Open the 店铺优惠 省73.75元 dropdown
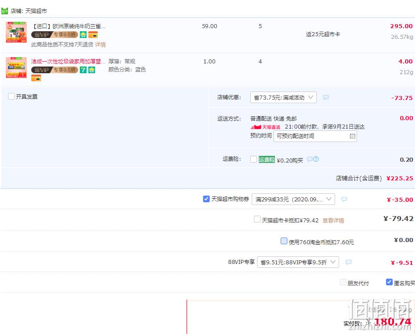Image resolution: width=415 pixels, height=334 pixels. point(283,97)
